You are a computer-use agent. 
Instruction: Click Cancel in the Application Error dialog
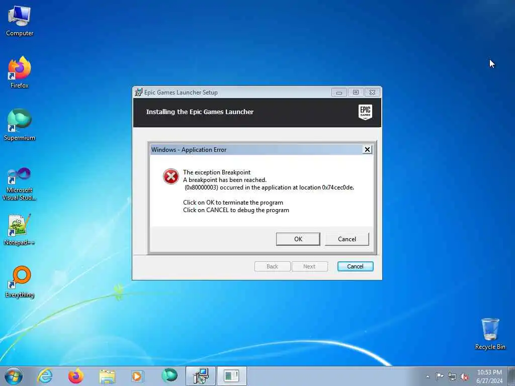point(347,239)
